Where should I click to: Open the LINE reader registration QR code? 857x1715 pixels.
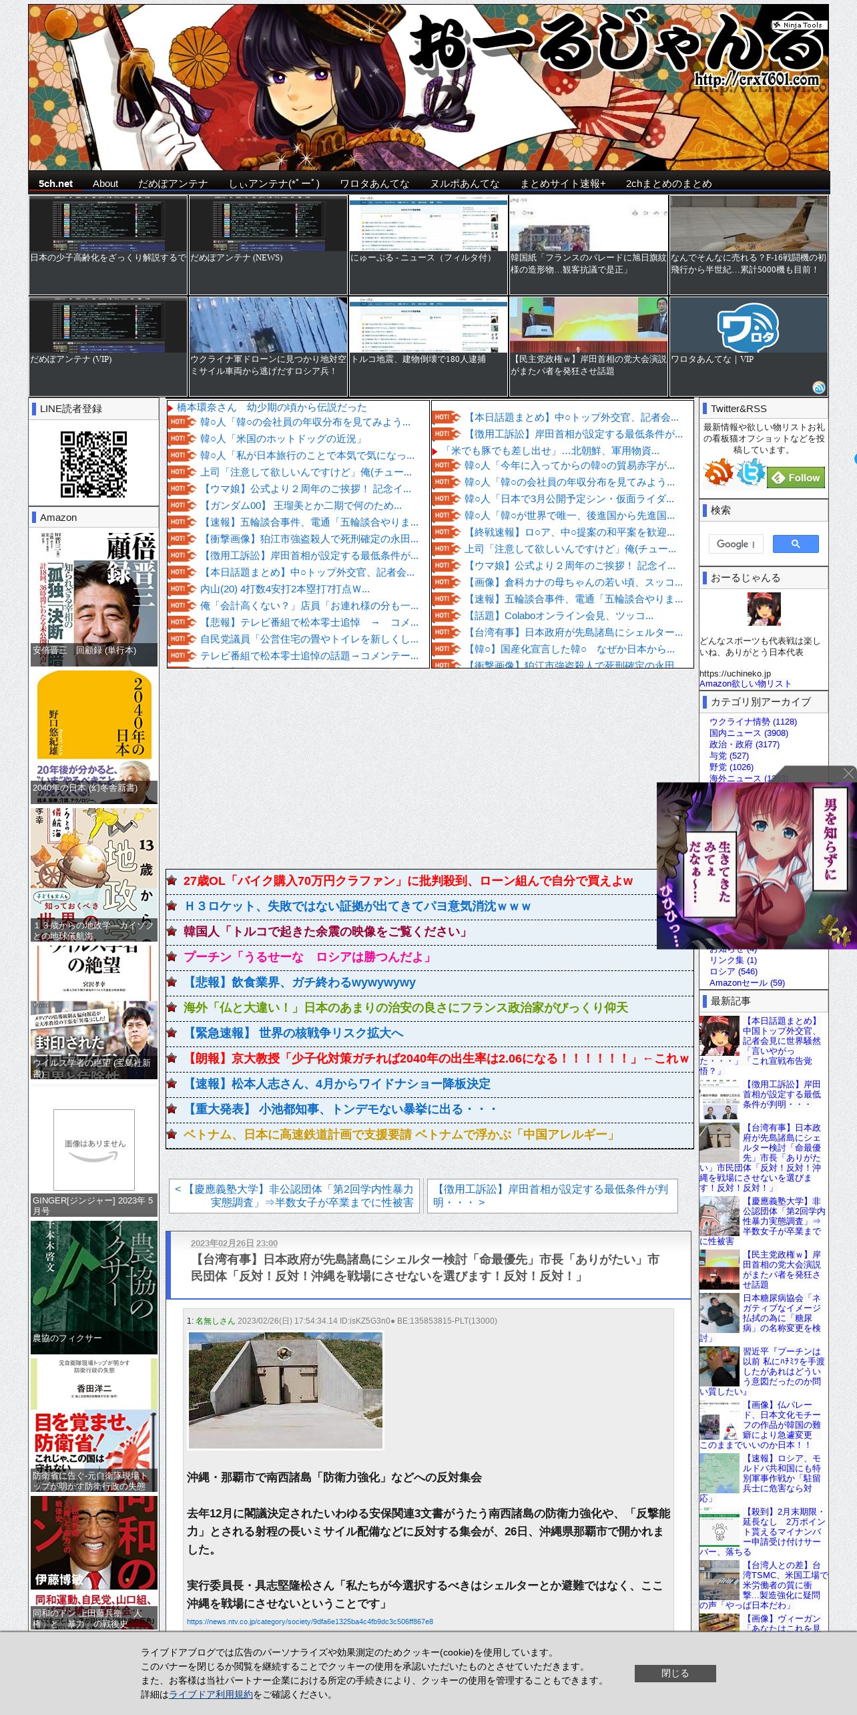click(93, 464)
